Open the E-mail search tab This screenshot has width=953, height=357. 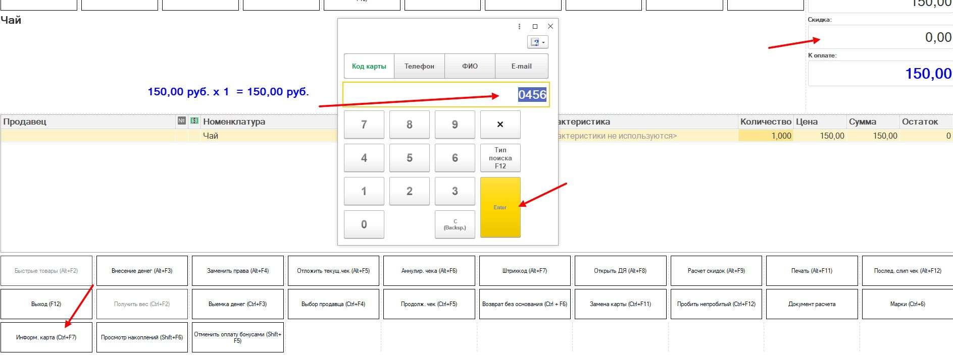(x=521, y=66)
